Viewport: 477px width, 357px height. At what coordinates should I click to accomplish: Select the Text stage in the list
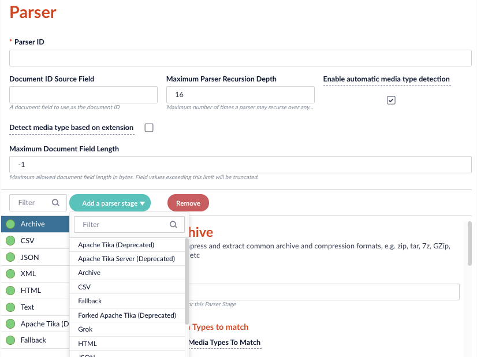point(35,307)
